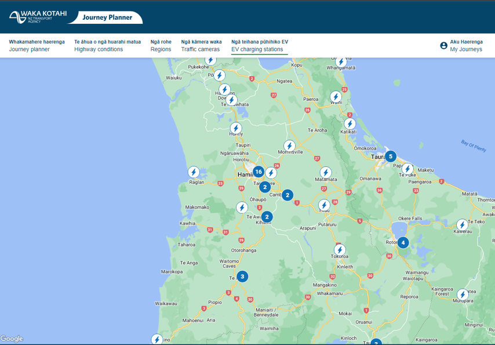This screenshot has height=345, width=495.
Task: Click the Kaingaroa Forest map label
Action: (442, 291)
